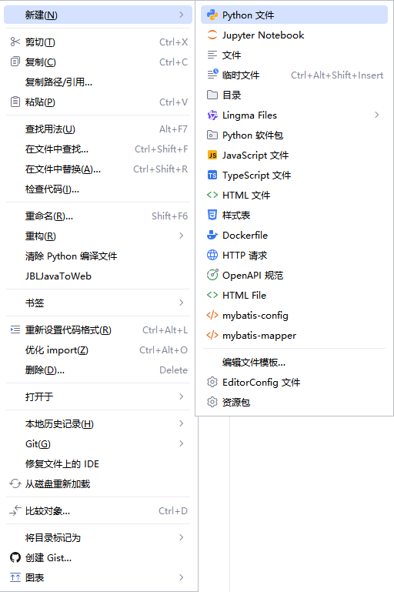Click the diagram icon beside 图表
394x592 pixels.
click(x=15, y=577)
